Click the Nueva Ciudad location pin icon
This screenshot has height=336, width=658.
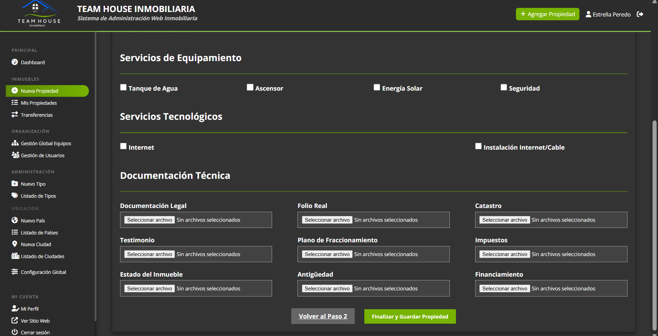(x=15, y=244)
